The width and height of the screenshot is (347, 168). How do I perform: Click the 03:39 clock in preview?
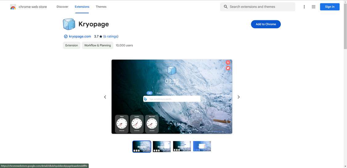[x=172, y=81]
